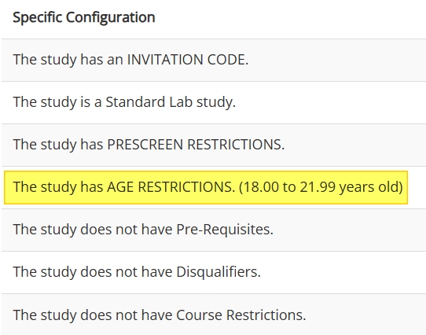Click the 18.00 to 21.99 years old range

tap(321, 187)
